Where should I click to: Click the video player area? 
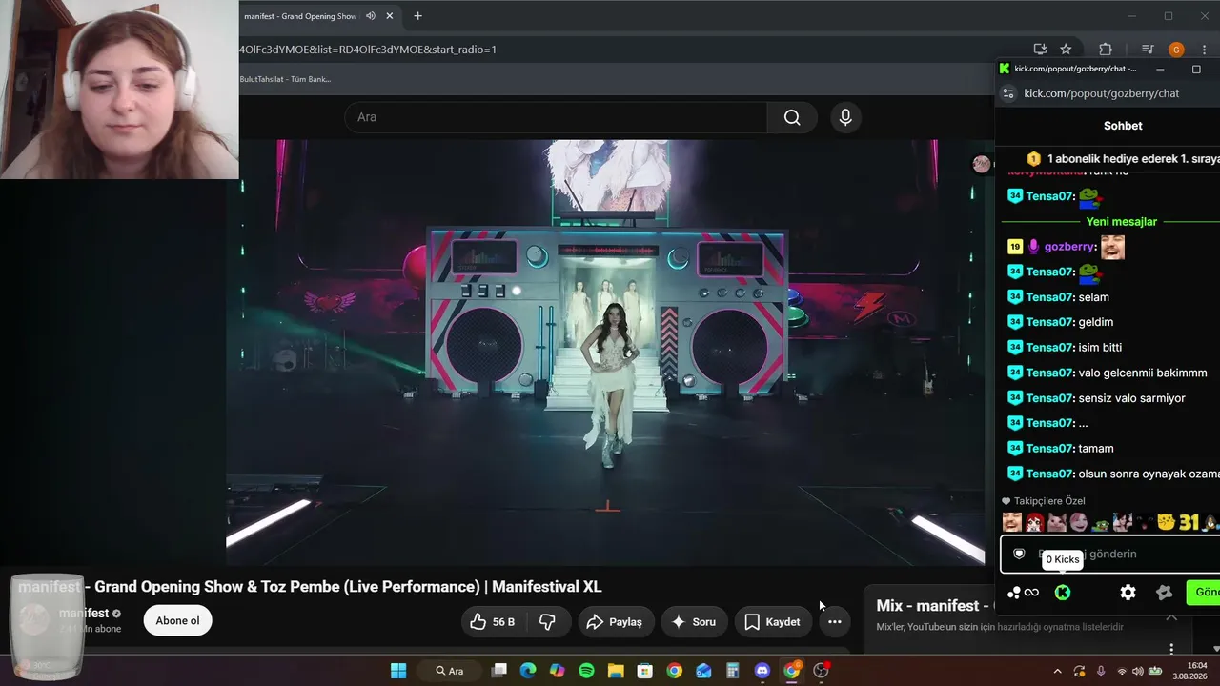pos(605,353)
